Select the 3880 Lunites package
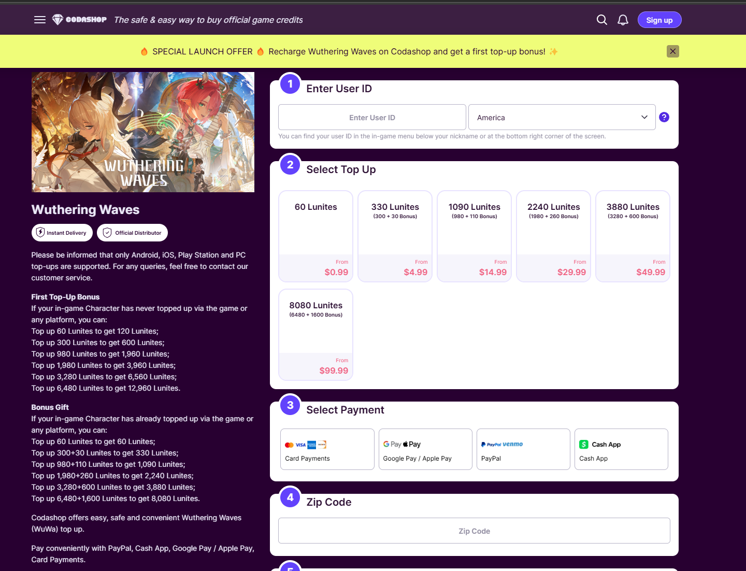Image resolution: width=746 pixels, height=571 pixels. pyautogui.click(x=633, y=236)
